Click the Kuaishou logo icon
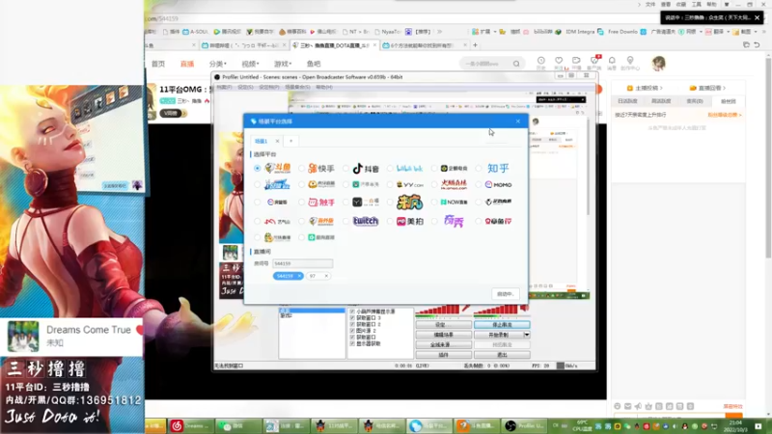Screen dimensions: 772x434 pos(321,168)
